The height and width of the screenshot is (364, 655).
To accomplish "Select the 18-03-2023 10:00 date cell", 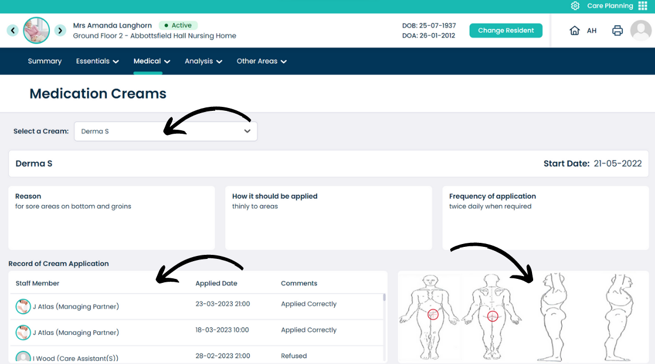I will (222, 330).
